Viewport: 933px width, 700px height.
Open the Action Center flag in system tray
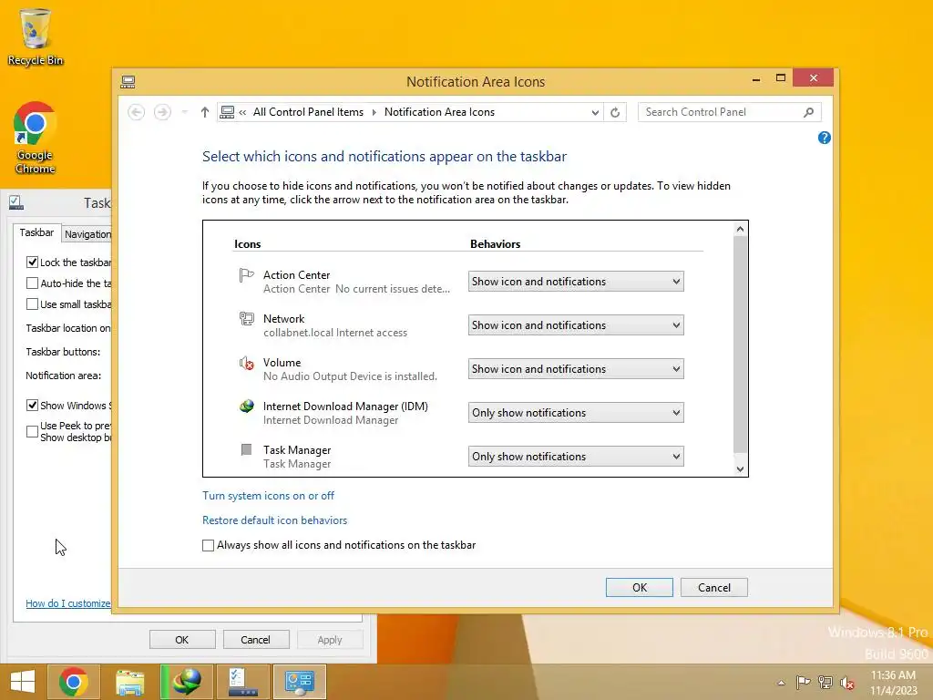coord(803,682)
